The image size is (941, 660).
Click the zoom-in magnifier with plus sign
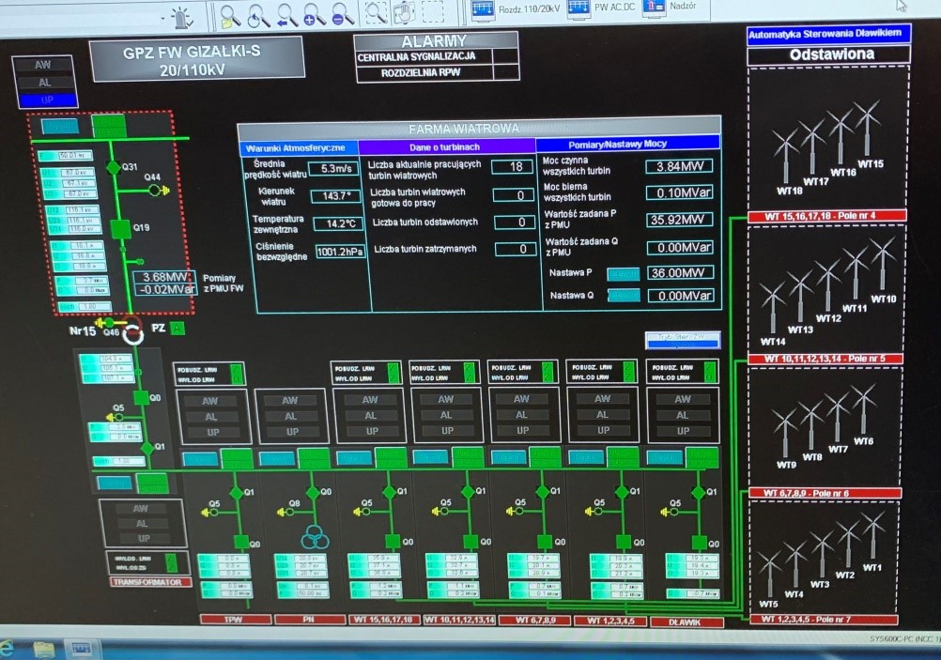[x=314, y=14]
